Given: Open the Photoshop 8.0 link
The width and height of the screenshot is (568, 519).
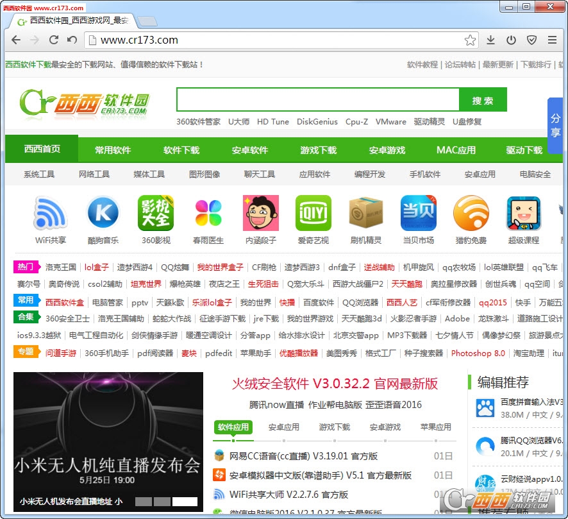Looking at the screenshot, I should click(x=478, y=353).
